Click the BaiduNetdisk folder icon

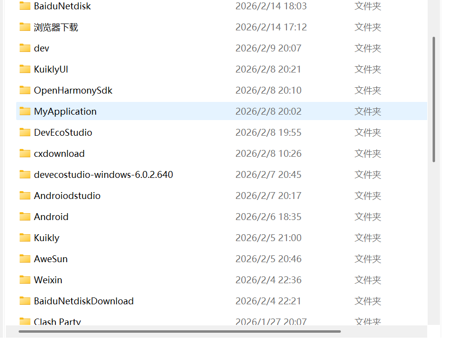coord(25,6)
